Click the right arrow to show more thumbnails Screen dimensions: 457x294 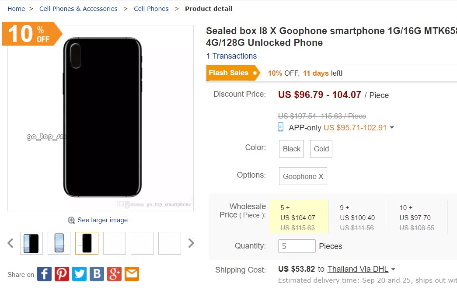(x=188, y=243)
